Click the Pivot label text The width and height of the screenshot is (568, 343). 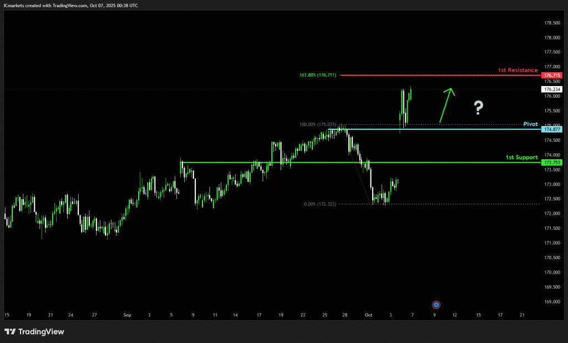531,124
